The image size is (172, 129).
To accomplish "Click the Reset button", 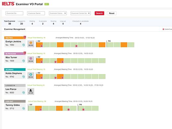I will pyautogui.click(x=111, y=13).
